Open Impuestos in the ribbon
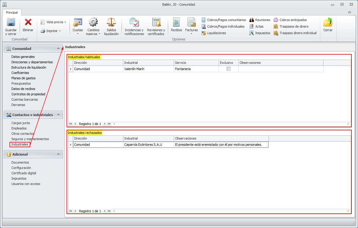 tap(260, 33)
